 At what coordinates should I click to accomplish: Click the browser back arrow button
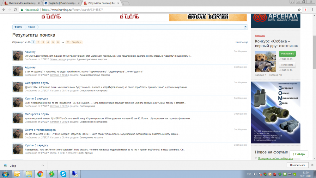click(x=3, y=10)
